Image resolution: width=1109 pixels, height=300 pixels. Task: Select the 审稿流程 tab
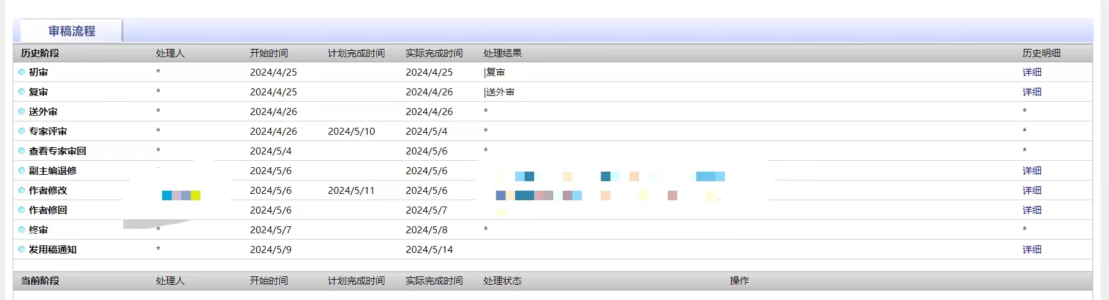coord(71,31)
